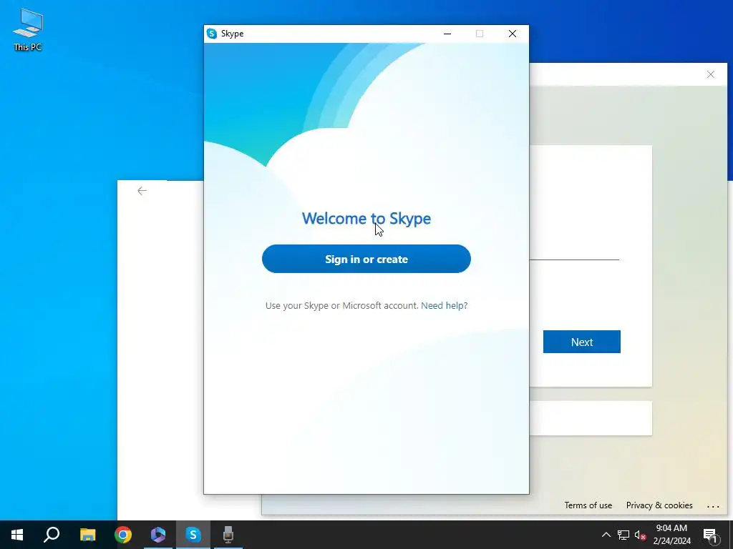This screenshot has width=733, height=549.
Task: Click the Welcome to Skype heading
Action: click(366, 218)
